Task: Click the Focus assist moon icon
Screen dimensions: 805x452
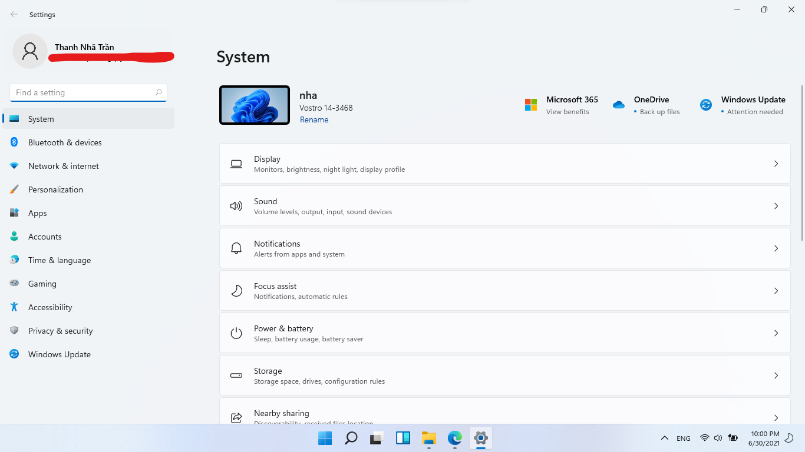Action: 236,291
